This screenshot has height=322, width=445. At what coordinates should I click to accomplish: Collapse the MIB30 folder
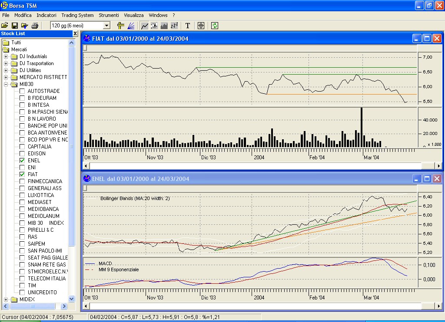6,84
